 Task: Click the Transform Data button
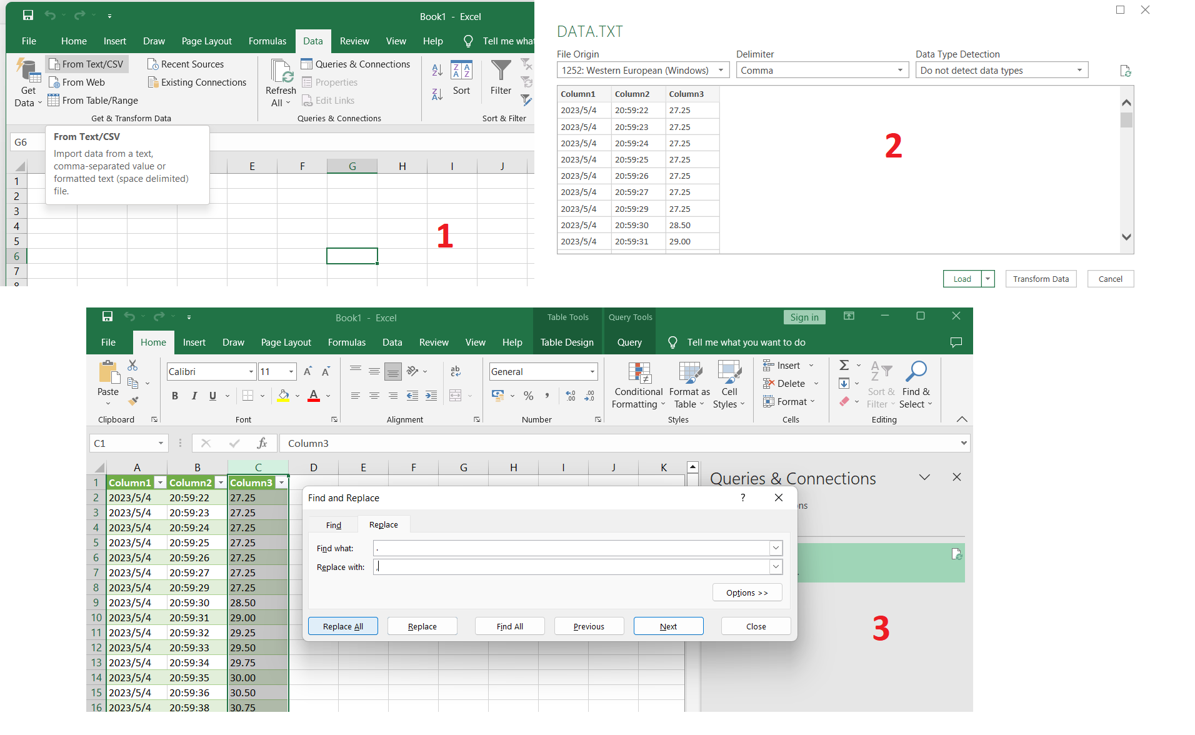pyautogui.click(x=1040, y=279)
